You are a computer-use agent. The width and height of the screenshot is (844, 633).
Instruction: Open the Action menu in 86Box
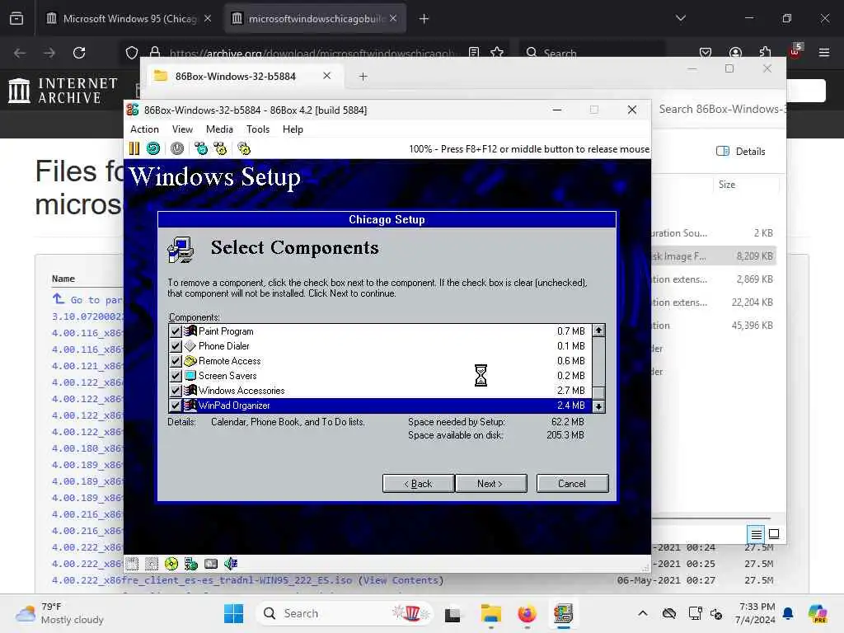[x=144, y=129]
